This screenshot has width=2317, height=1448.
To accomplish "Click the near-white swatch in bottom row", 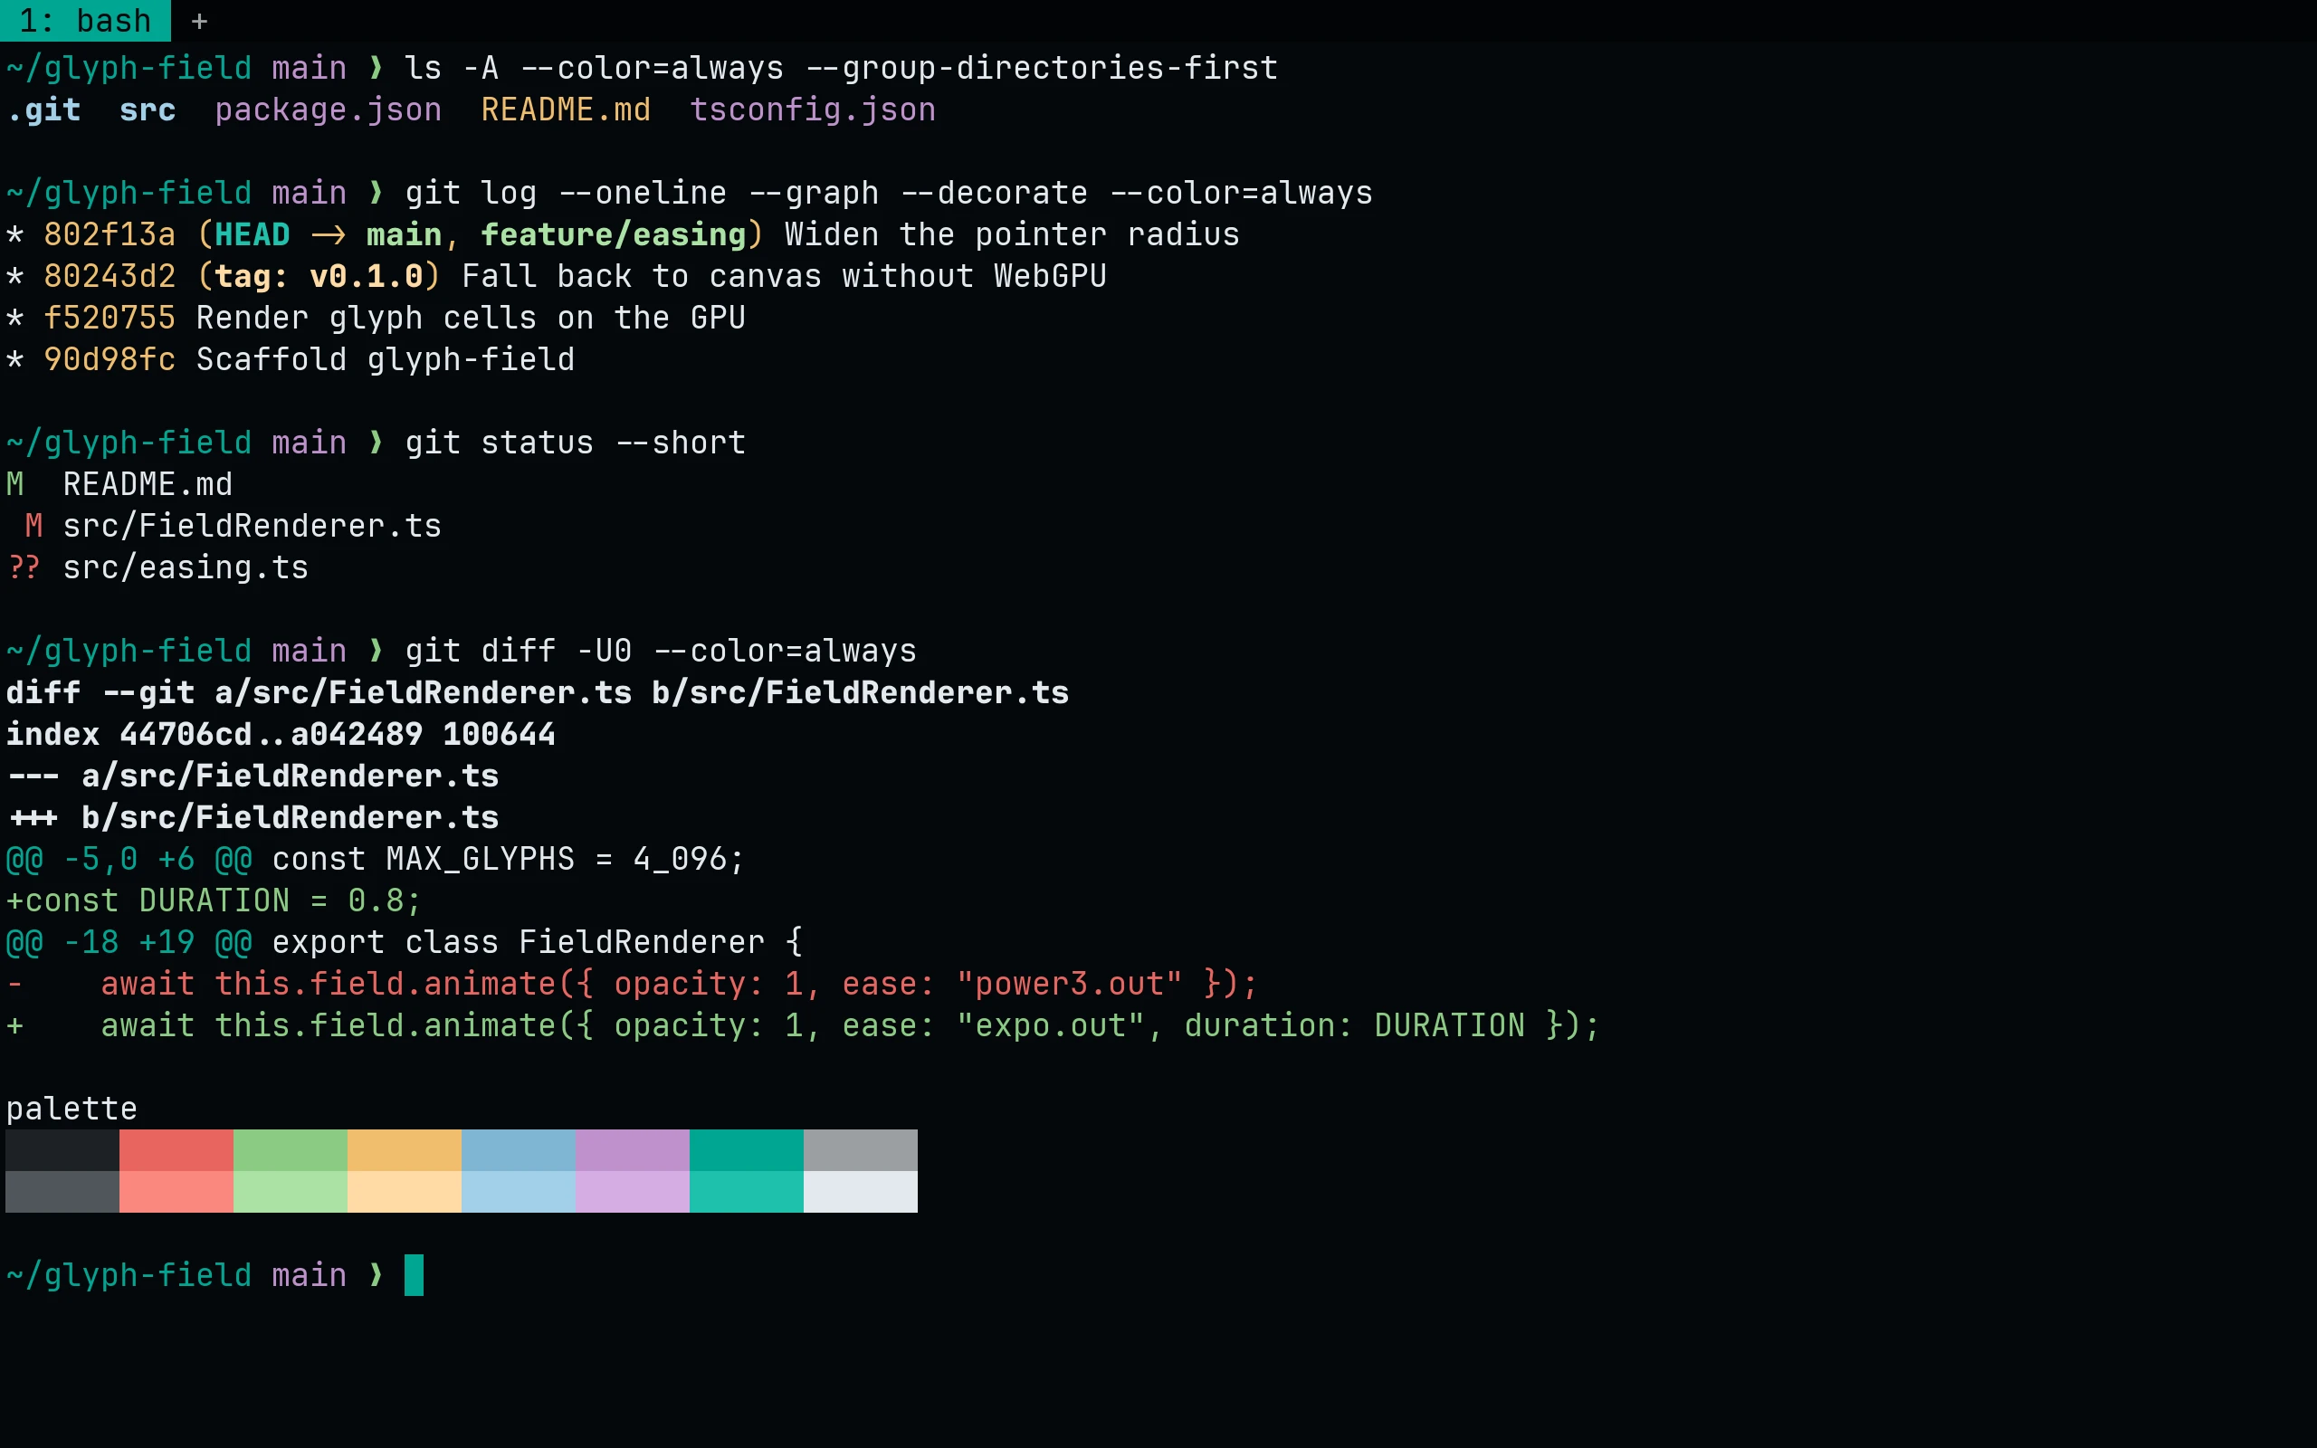I will [860, 1191].
